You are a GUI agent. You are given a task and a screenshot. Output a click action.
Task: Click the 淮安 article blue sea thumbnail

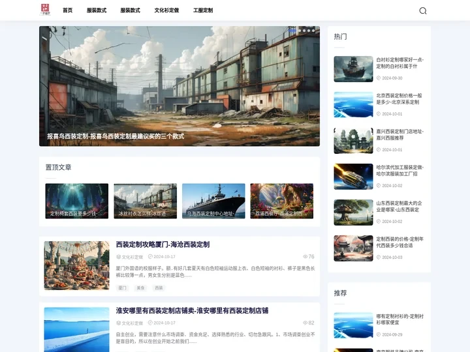tap(77, 330)
